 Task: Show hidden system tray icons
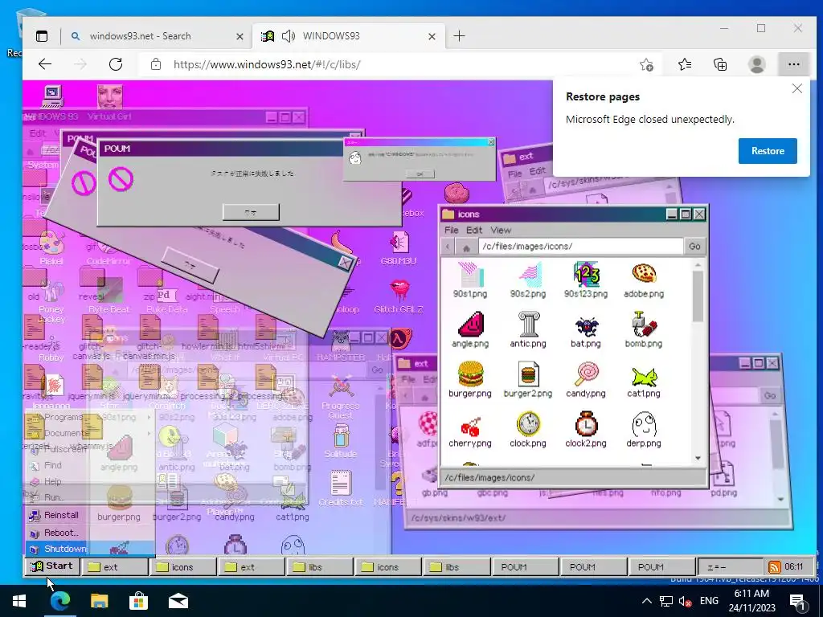[x=647, y=601]
